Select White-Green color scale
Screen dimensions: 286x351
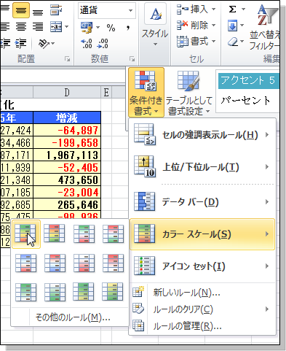coord(55,292)
